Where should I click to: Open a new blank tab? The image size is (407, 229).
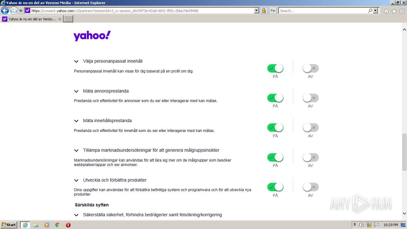tap(68, 19)
